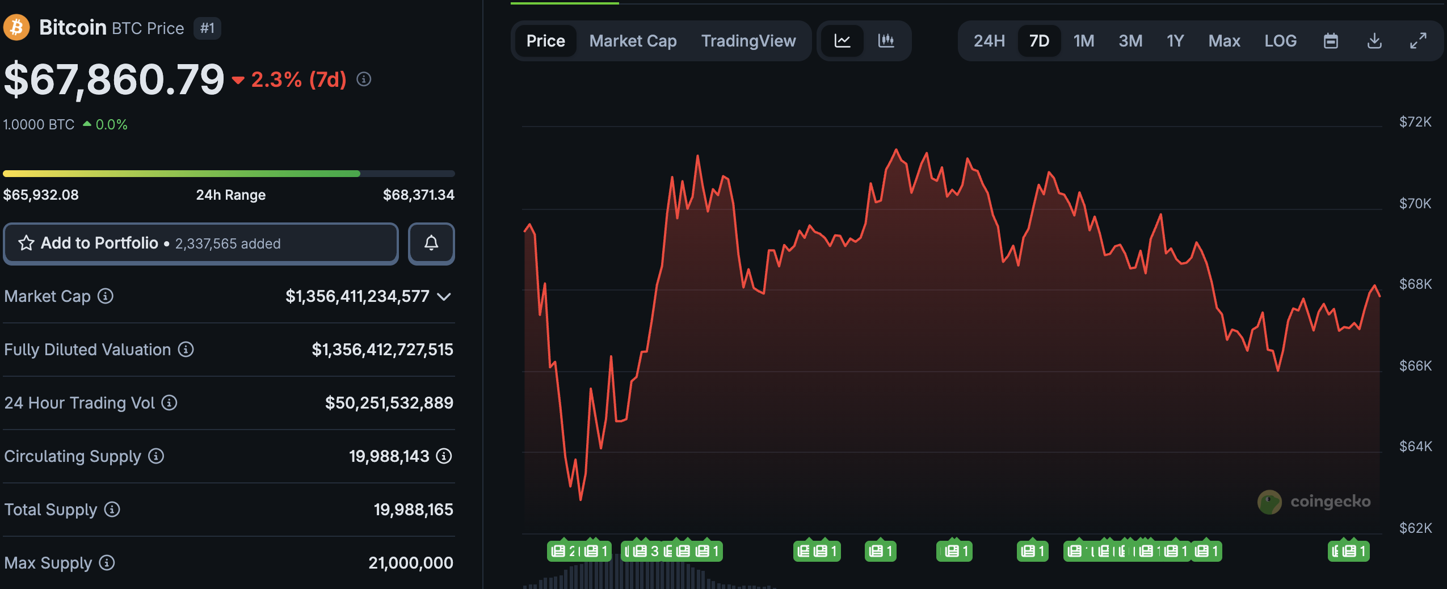
Task: Click the Fully Diluted Valuation label
Action: point(87,350)
